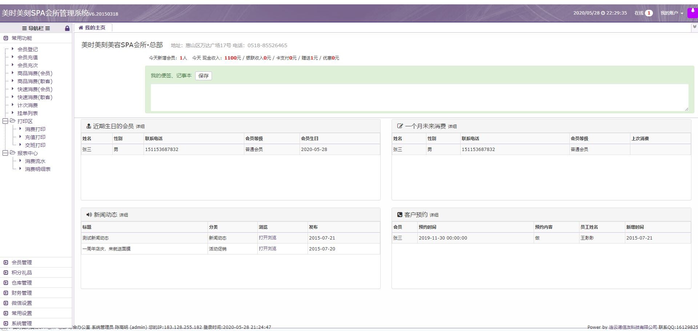Click 打开浏览 for 一周年店庆 news

click(268, 249)
